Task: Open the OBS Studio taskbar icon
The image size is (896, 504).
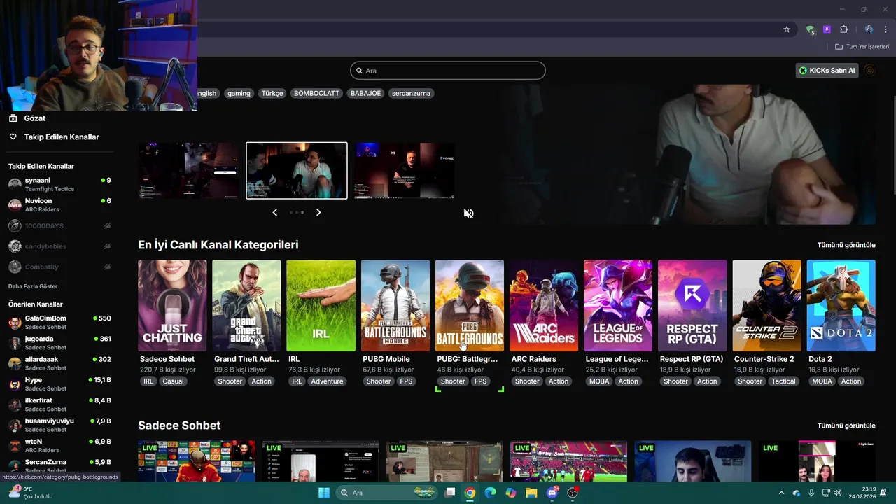Action: [x=573, y=493]
